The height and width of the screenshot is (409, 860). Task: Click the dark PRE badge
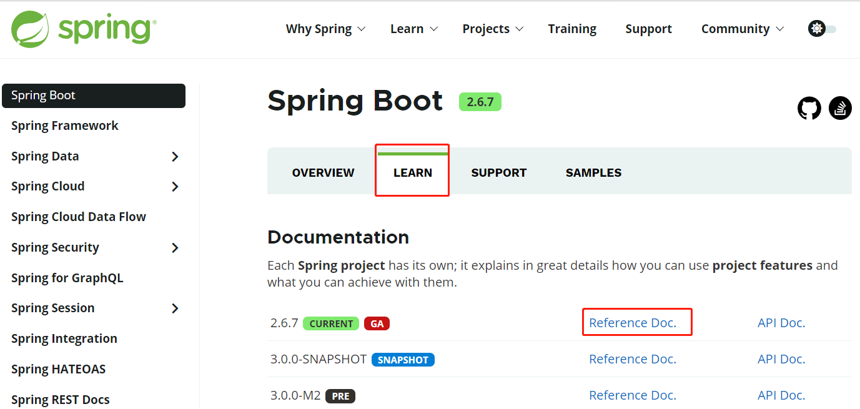click(x=341, y=396)
